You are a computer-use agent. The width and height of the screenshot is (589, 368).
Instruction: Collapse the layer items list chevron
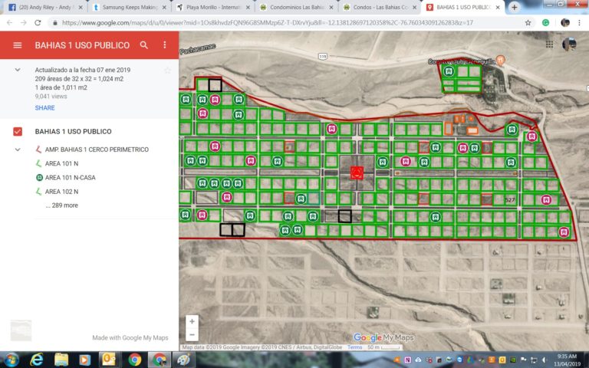pos(18,149)
